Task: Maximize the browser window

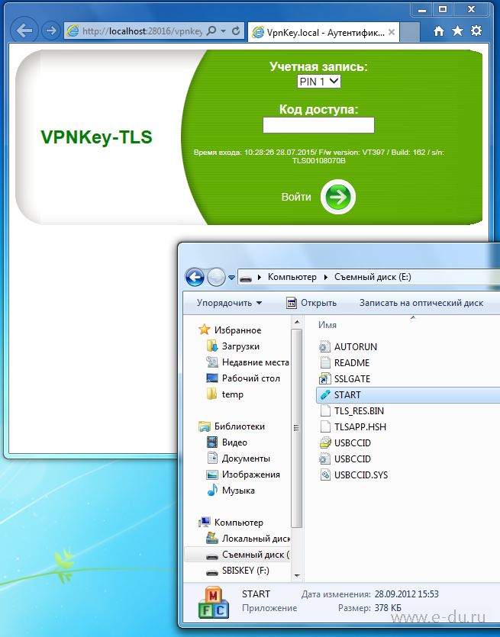Action: click(x=443, y=10)
